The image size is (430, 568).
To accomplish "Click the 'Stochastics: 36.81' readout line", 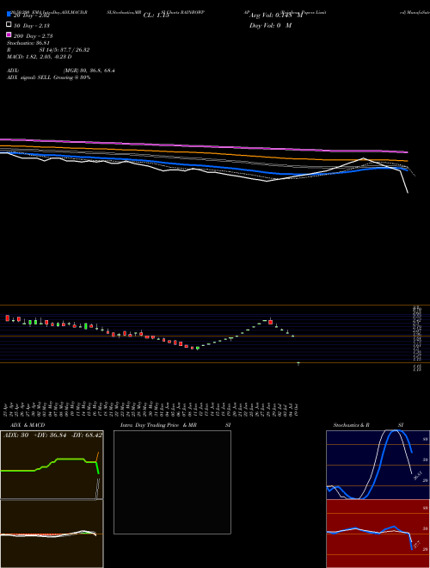I will pos(28,43).
